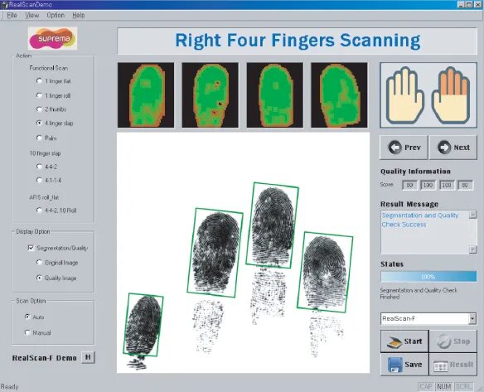Click the highlighted right hand icon
This screenshot has width=484, height=392.
click(451, 95)
